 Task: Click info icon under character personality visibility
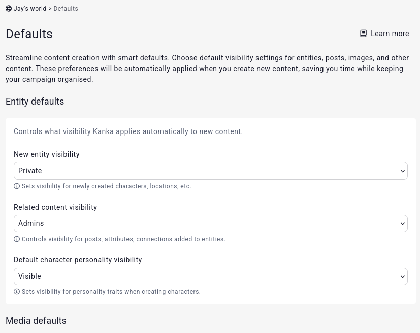17,292
